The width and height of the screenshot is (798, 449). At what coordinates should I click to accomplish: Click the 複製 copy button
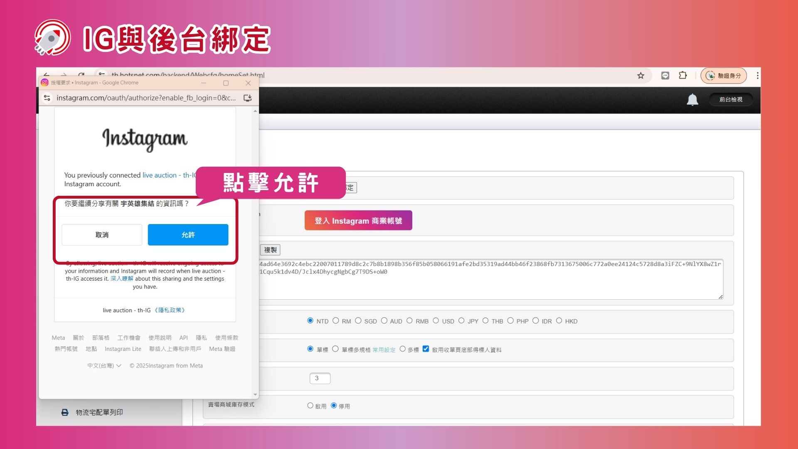click(x=270, y=250)
